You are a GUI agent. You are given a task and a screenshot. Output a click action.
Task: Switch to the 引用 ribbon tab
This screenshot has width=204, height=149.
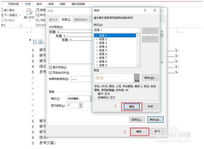tap(28, 4)
